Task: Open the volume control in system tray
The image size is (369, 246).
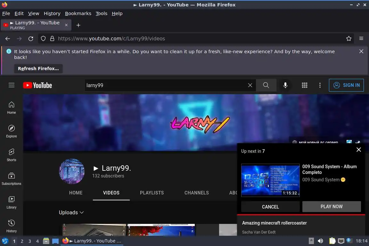Action: pyautogui.click(x=320, y=241)
